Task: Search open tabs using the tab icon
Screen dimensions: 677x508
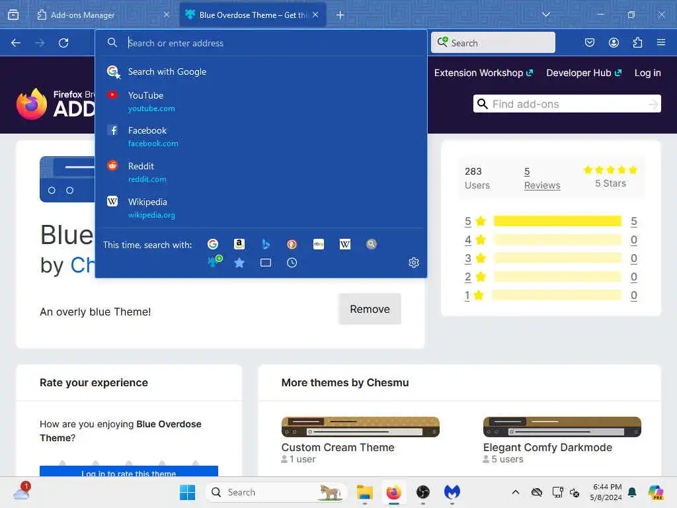Action: (x=266, y=263)
